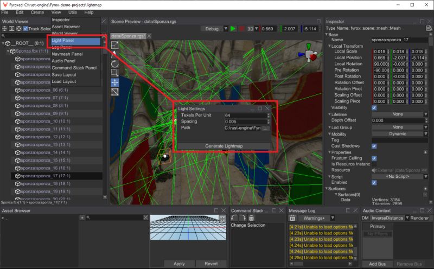Click the Spacing value field
The height and width of the screenshot is (269, 434).
(x=246, y=121)
